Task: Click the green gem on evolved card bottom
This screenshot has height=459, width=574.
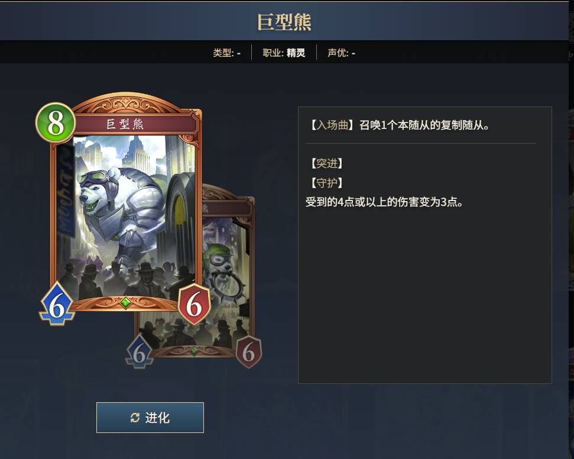Action: point(194,351)
